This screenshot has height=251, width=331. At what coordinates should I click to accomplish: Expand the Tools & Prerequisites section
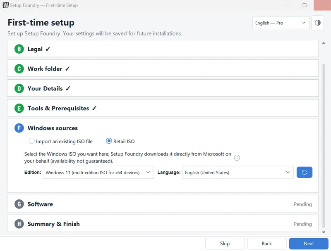point(163,108)
